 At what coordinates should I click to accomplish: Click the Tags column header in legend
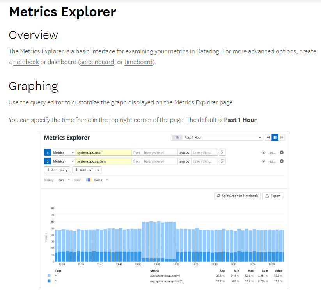58,271
